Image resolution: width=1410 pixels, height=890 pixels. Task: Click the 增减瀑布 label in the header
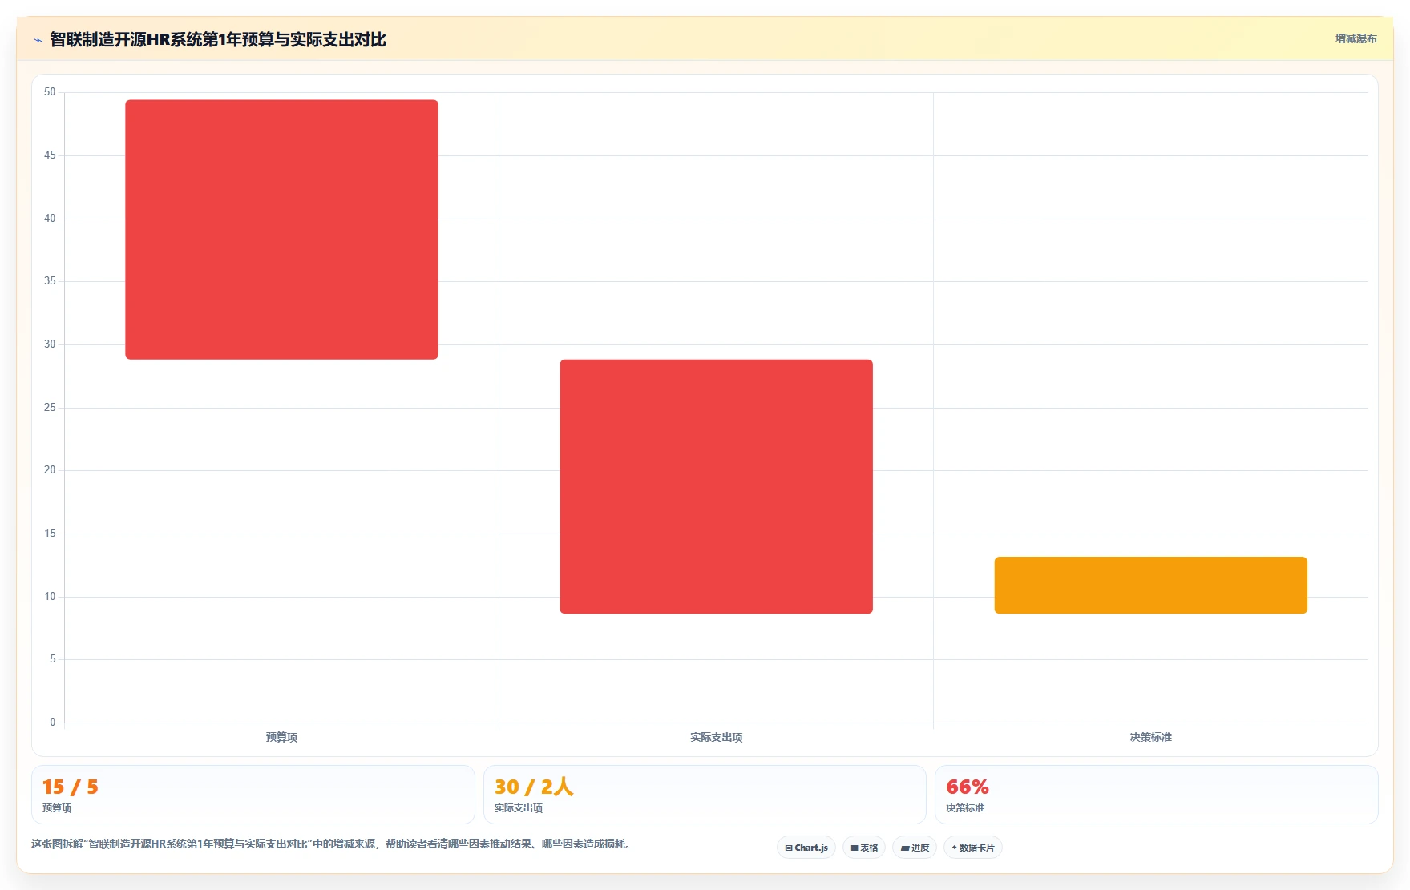1355,38
